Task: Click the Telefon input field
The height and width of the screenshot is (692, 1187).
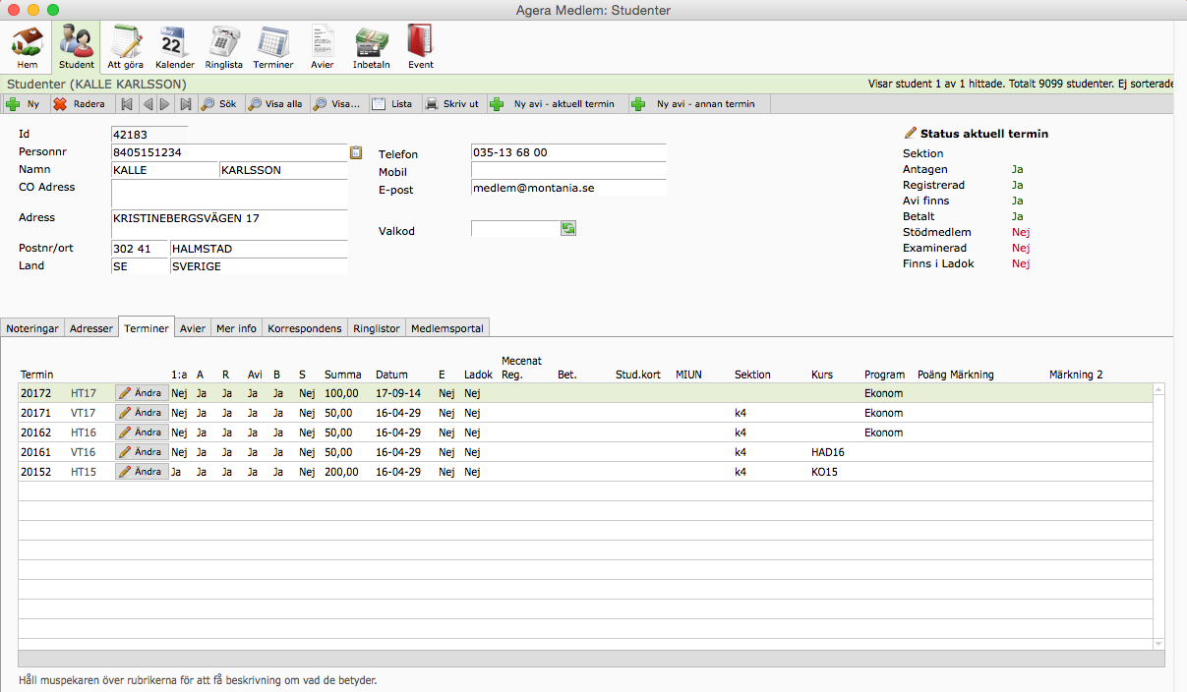Action: click(x=568, y=152)
